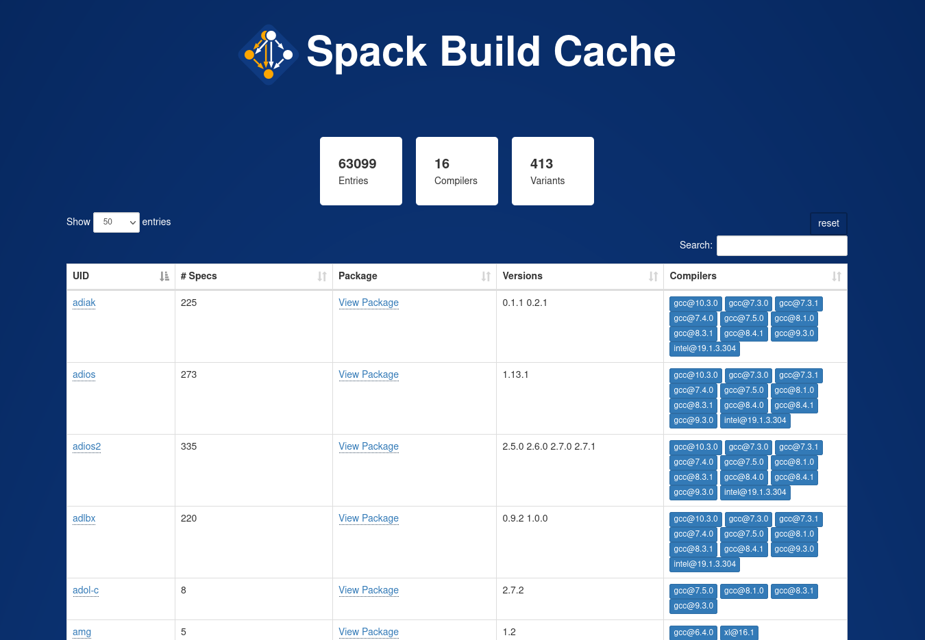Image resolution: width=925 pixels, height=640 pixels.
Task: Click View Package for adios2 row
Action: pyautogui.click(x=369, y=446)
